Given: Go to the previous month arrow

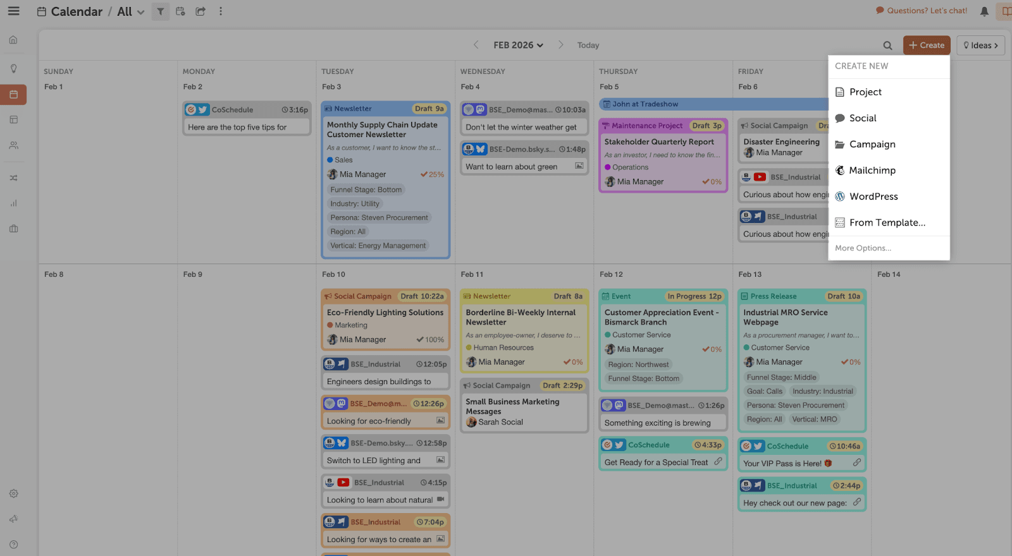Looking at the screenshot, I should tap(476, 45).
